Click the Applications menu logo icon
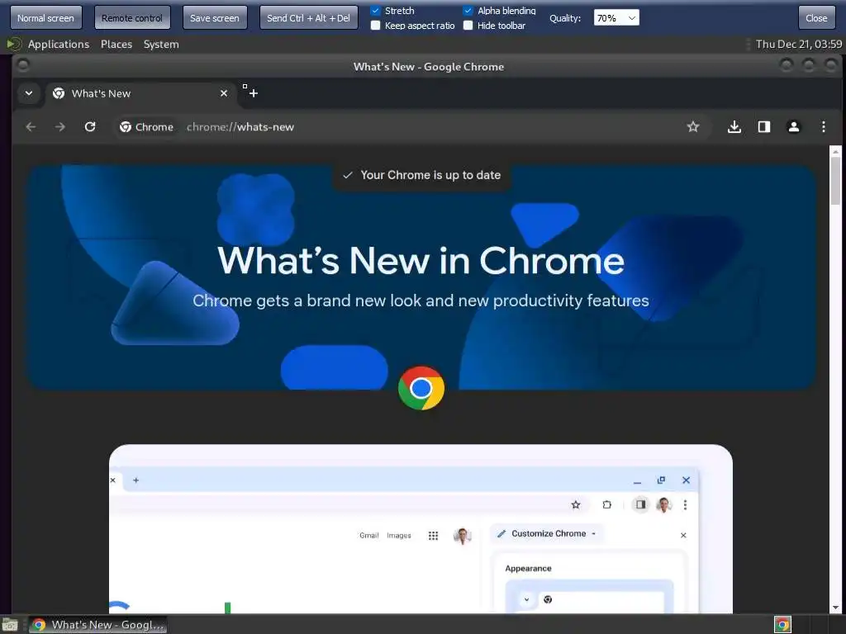846x634 pixels. tap(14, 45)
